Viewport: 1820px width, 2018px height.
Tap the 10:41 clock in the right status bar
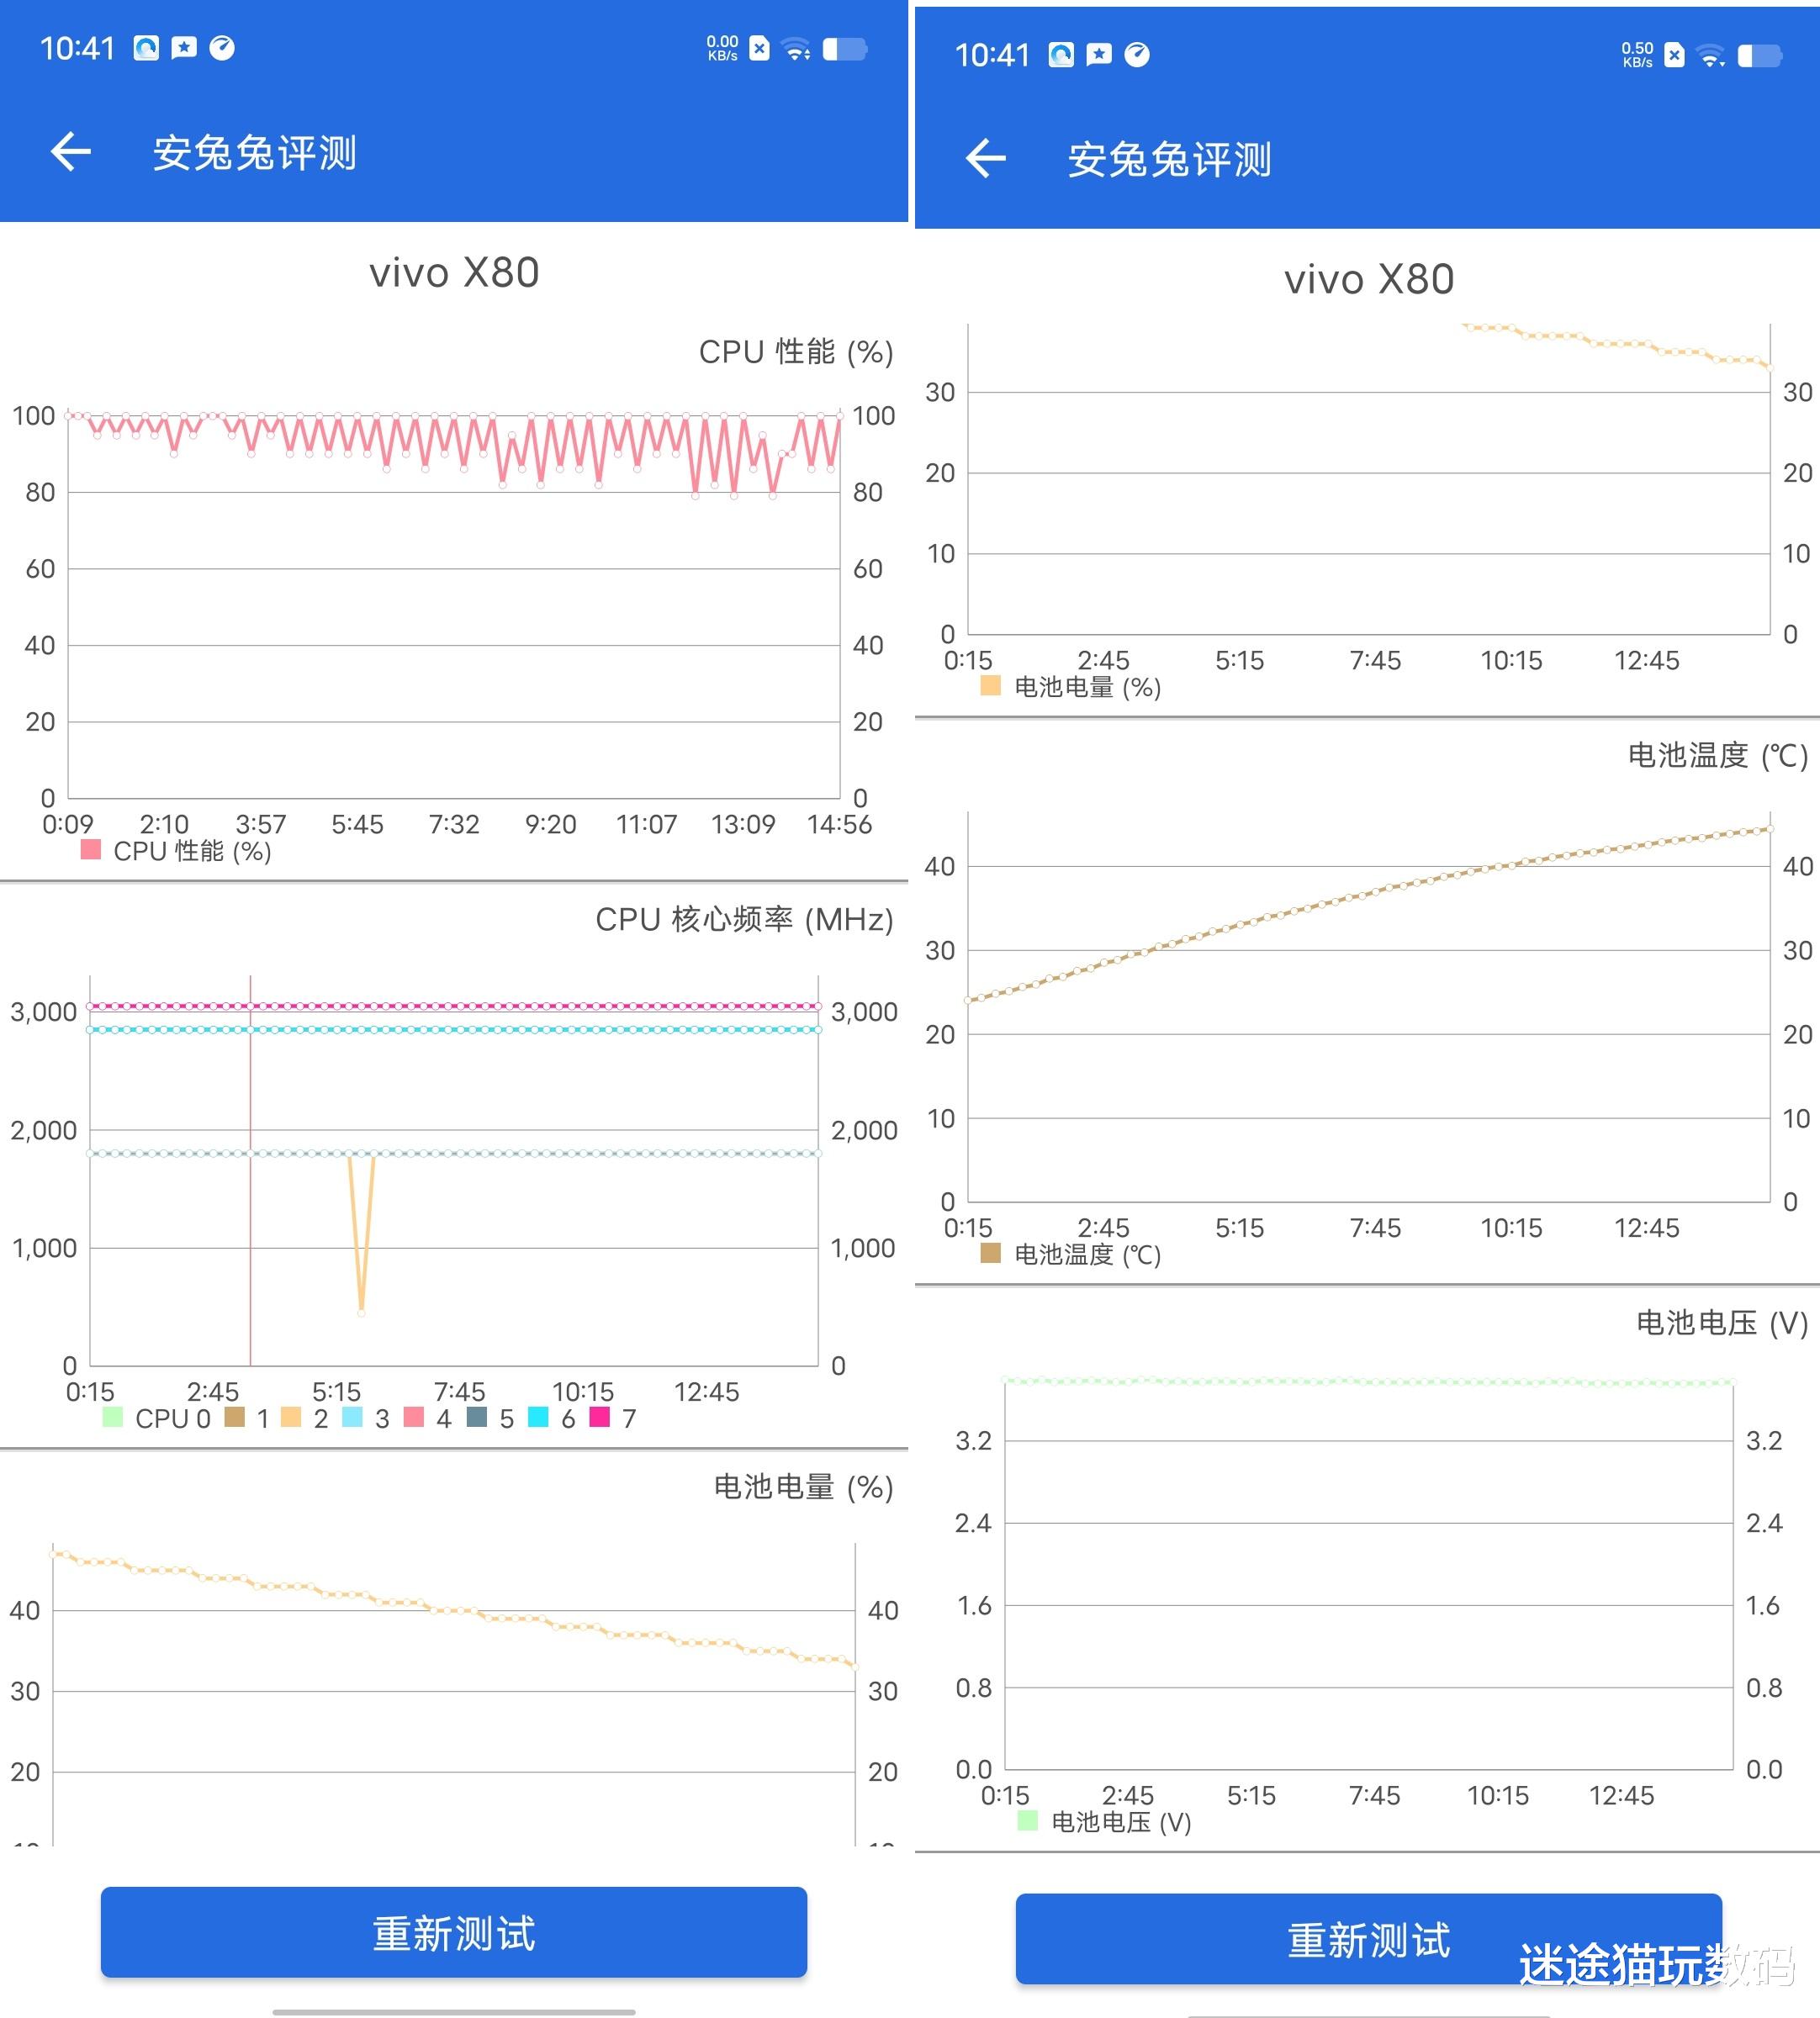click(993, 55)
